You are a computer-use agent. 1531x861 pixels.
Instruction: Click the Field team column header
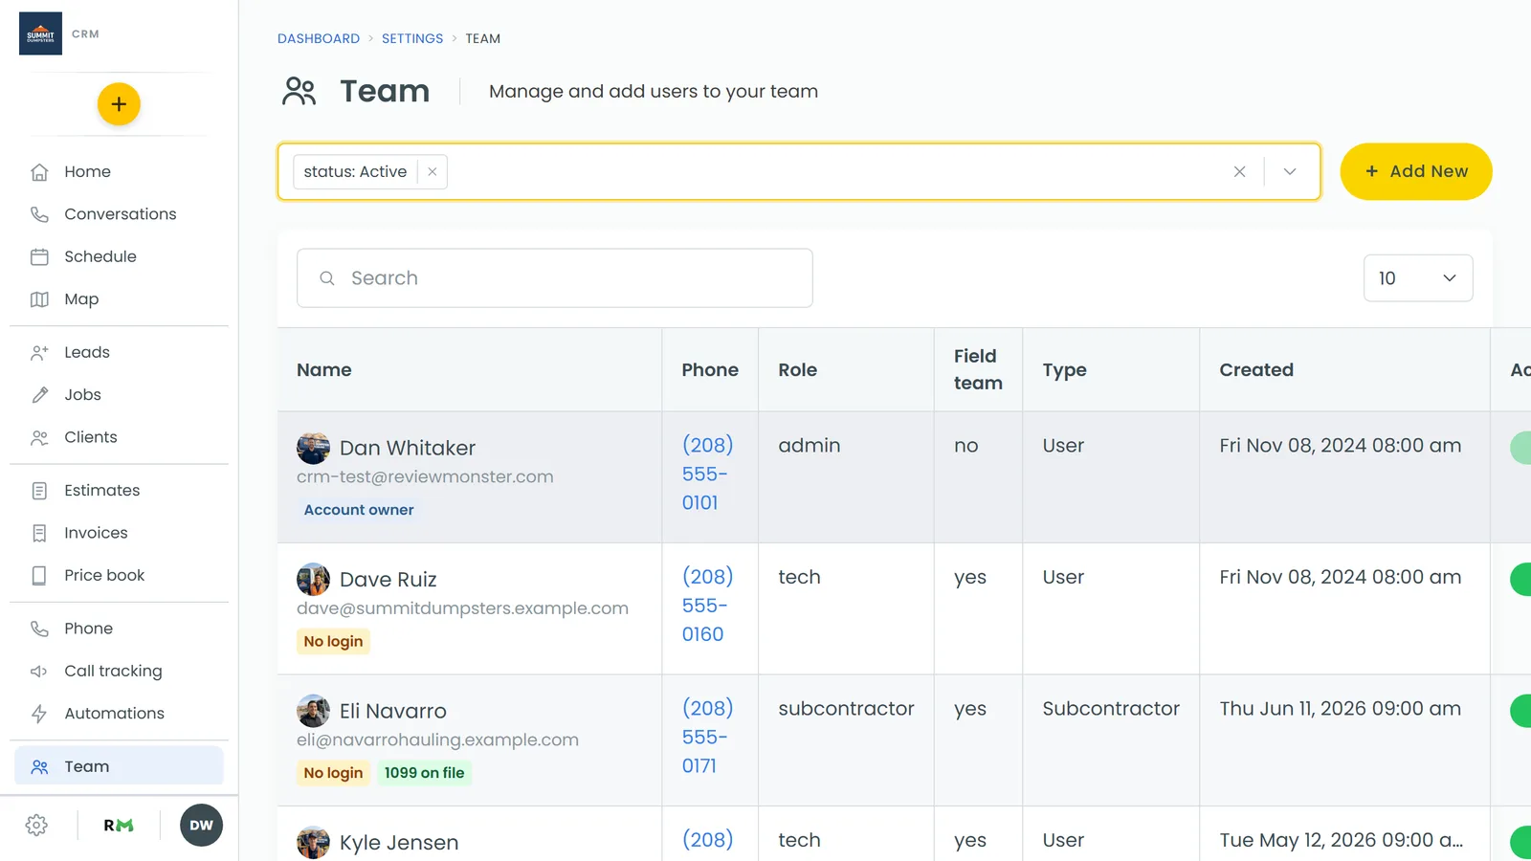coord(978,369)
